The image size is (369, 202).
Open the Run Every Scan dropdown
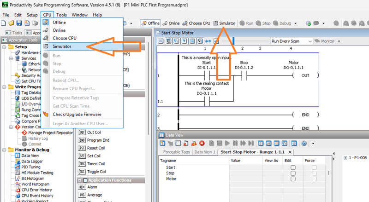click(x=292, y=41)
